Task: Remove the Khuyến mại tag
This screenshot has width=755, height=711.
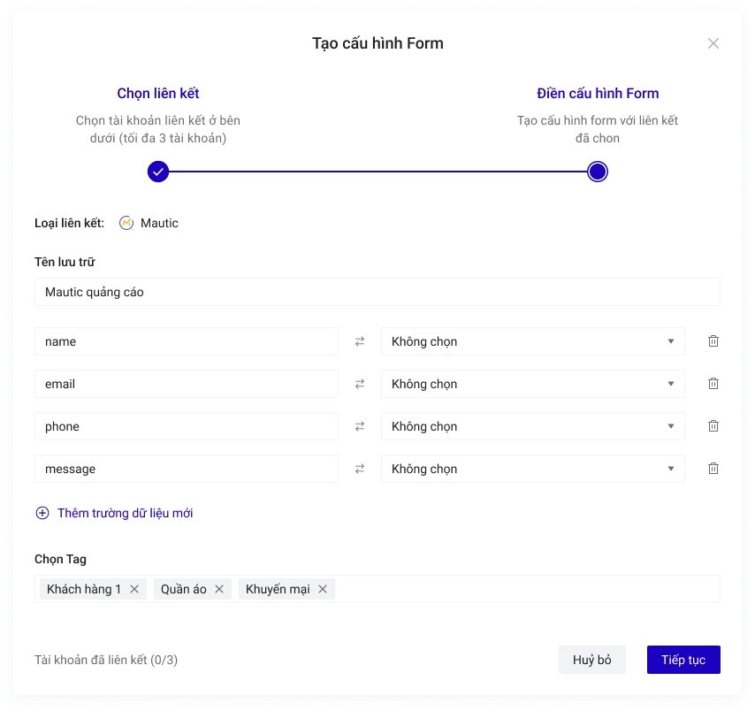Action: [x=323, y=589]
